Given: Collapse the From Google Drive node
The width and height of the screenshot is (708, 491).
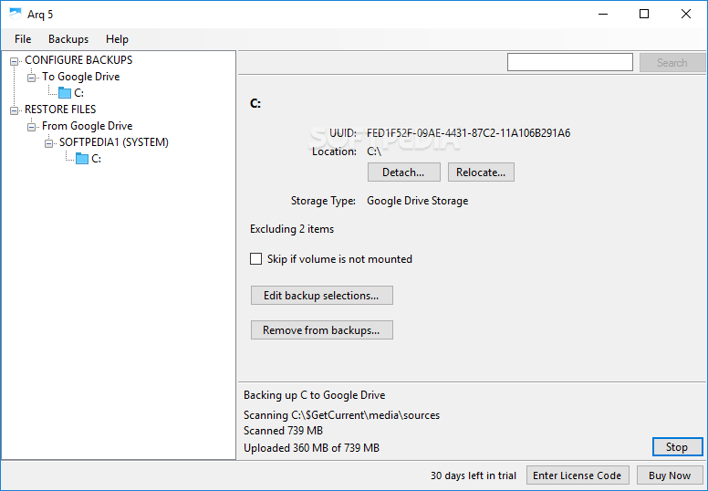Looking at the screenshot, I should [32, 127].
